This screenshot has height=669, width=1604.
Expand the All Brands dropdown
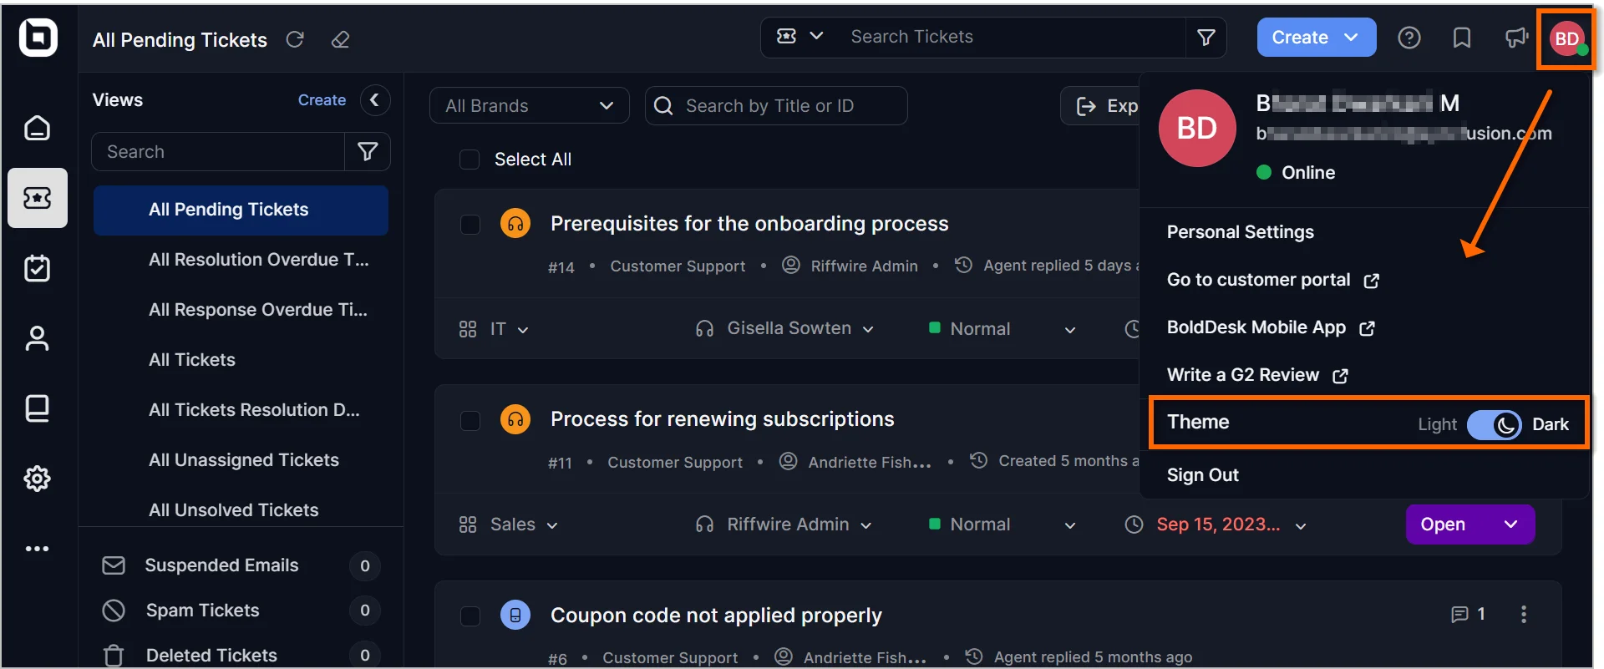529,106
